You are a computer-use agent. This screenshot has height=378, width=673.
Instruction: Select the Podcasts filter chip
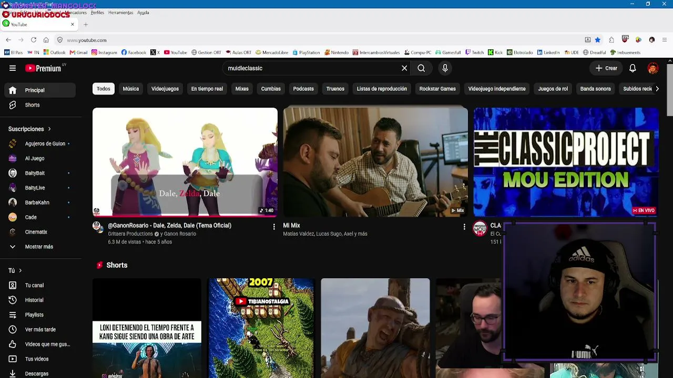(303, 89)
